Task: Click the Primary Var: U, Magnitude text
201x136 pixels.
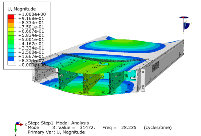Action: pos(56,132)
